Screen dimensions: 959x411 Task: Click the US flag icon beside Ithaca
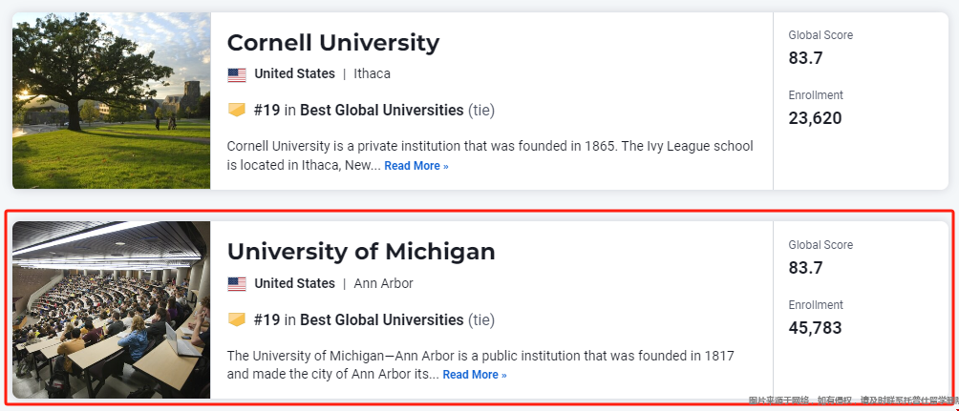(237, 74)
